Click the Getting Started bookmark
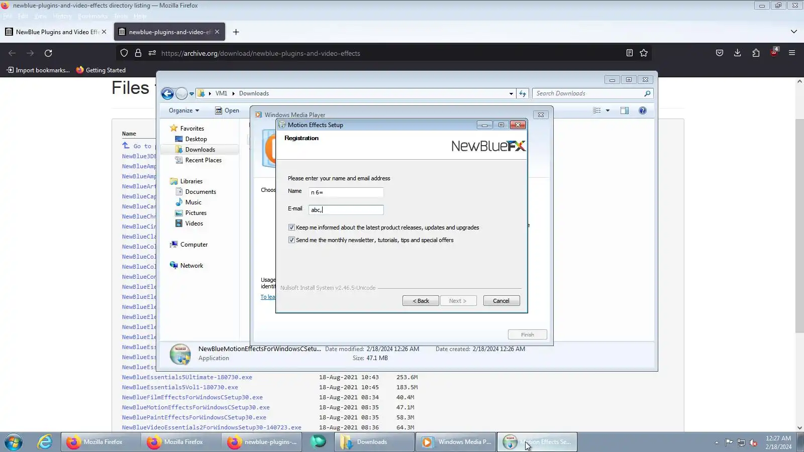The image size is (804, 452). pos(100,70)
